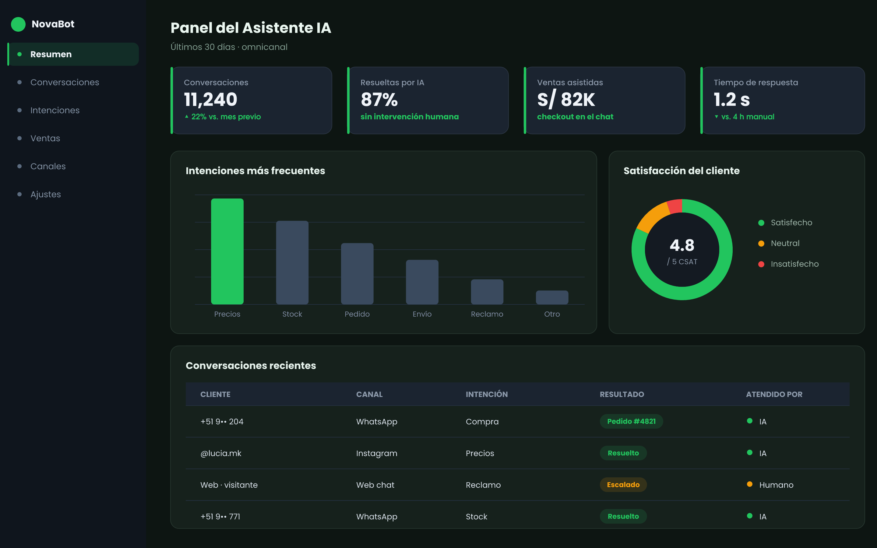The width and height of the screenshot is (877, 548).
Task: Select the Web · visitante client cell
Action: [229, 485]
